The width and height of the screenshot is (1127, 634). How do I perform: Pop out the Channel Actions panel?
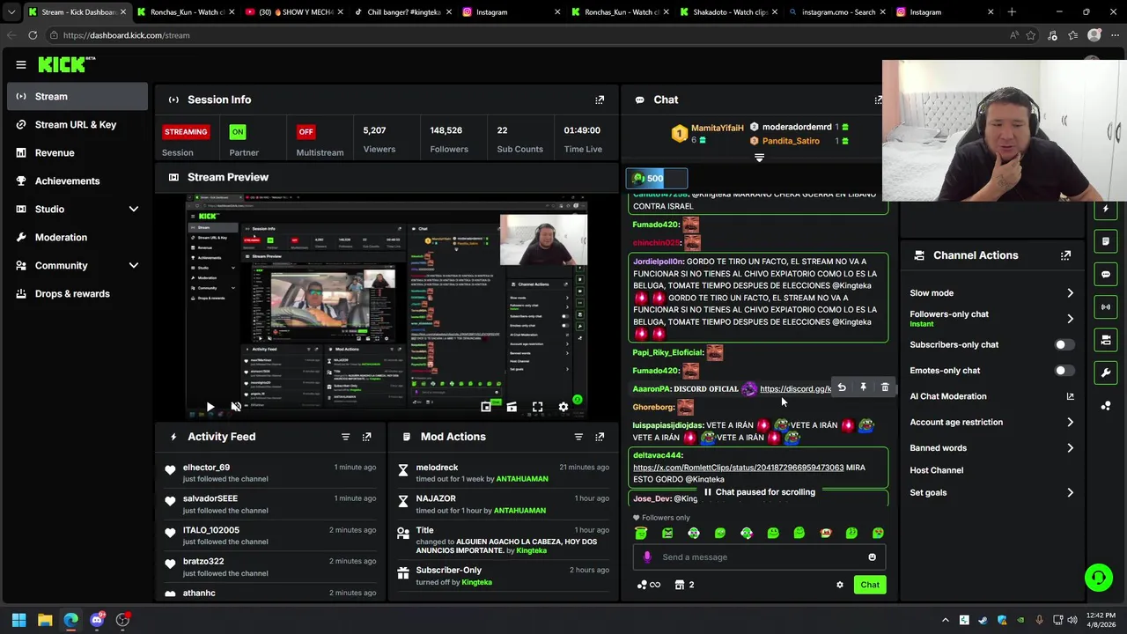point(1065,255)
